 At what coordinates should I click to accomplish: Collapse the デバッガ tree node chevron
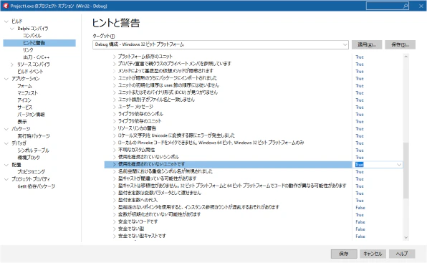(6, 143)
